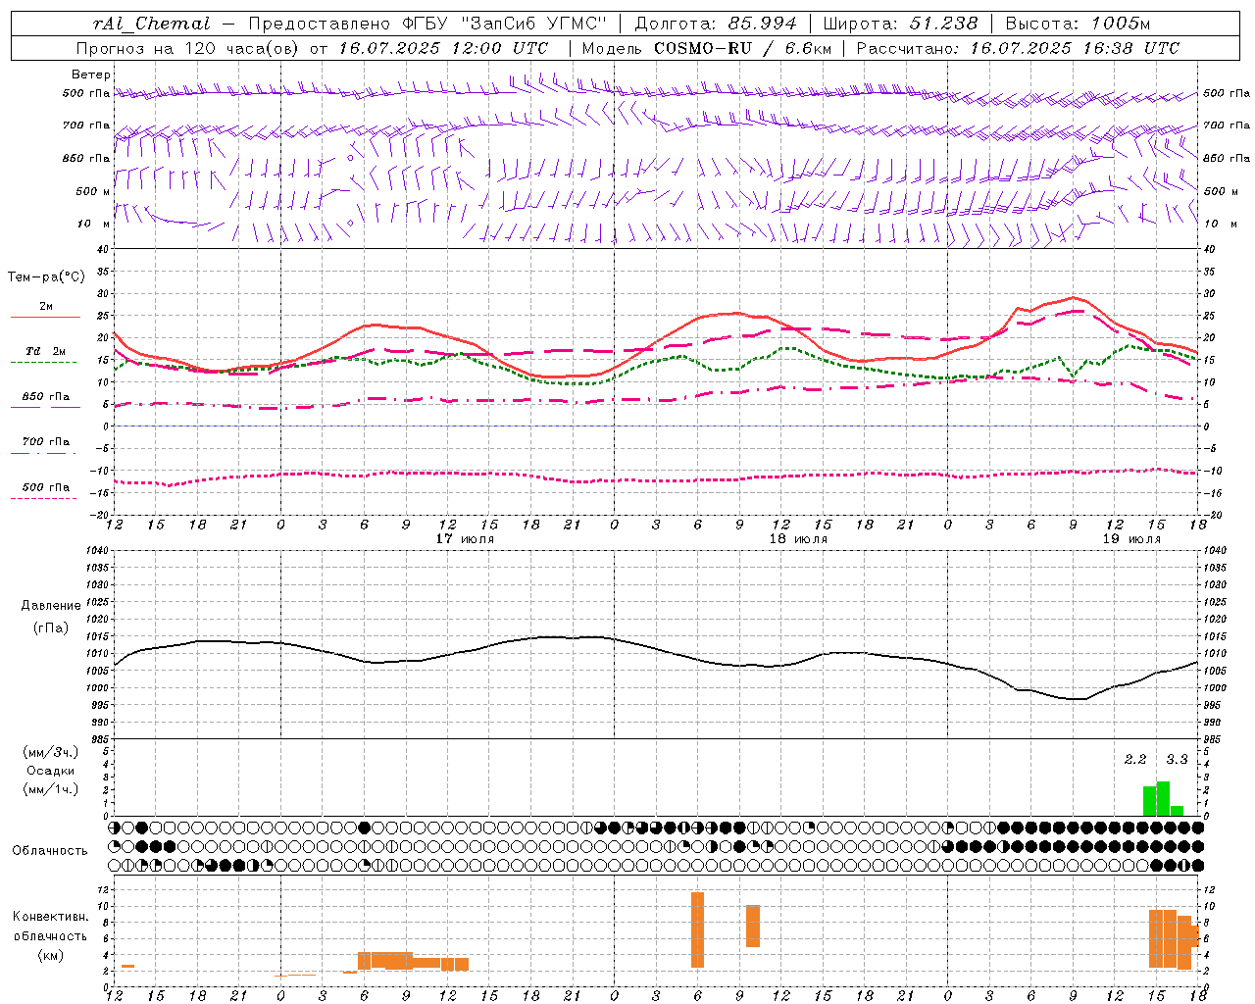This screenshot has height=1004, width=1255.
Task: Click forecast start time '16.07.2025 12:00 UTC'
Action: click(x=443, y=48)
